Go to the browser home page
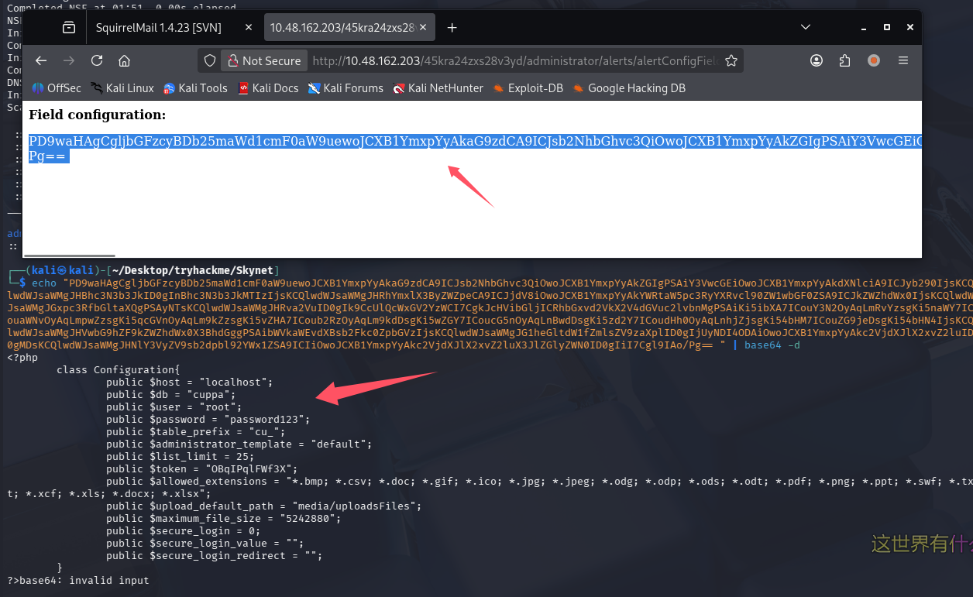 coord(124,60)
